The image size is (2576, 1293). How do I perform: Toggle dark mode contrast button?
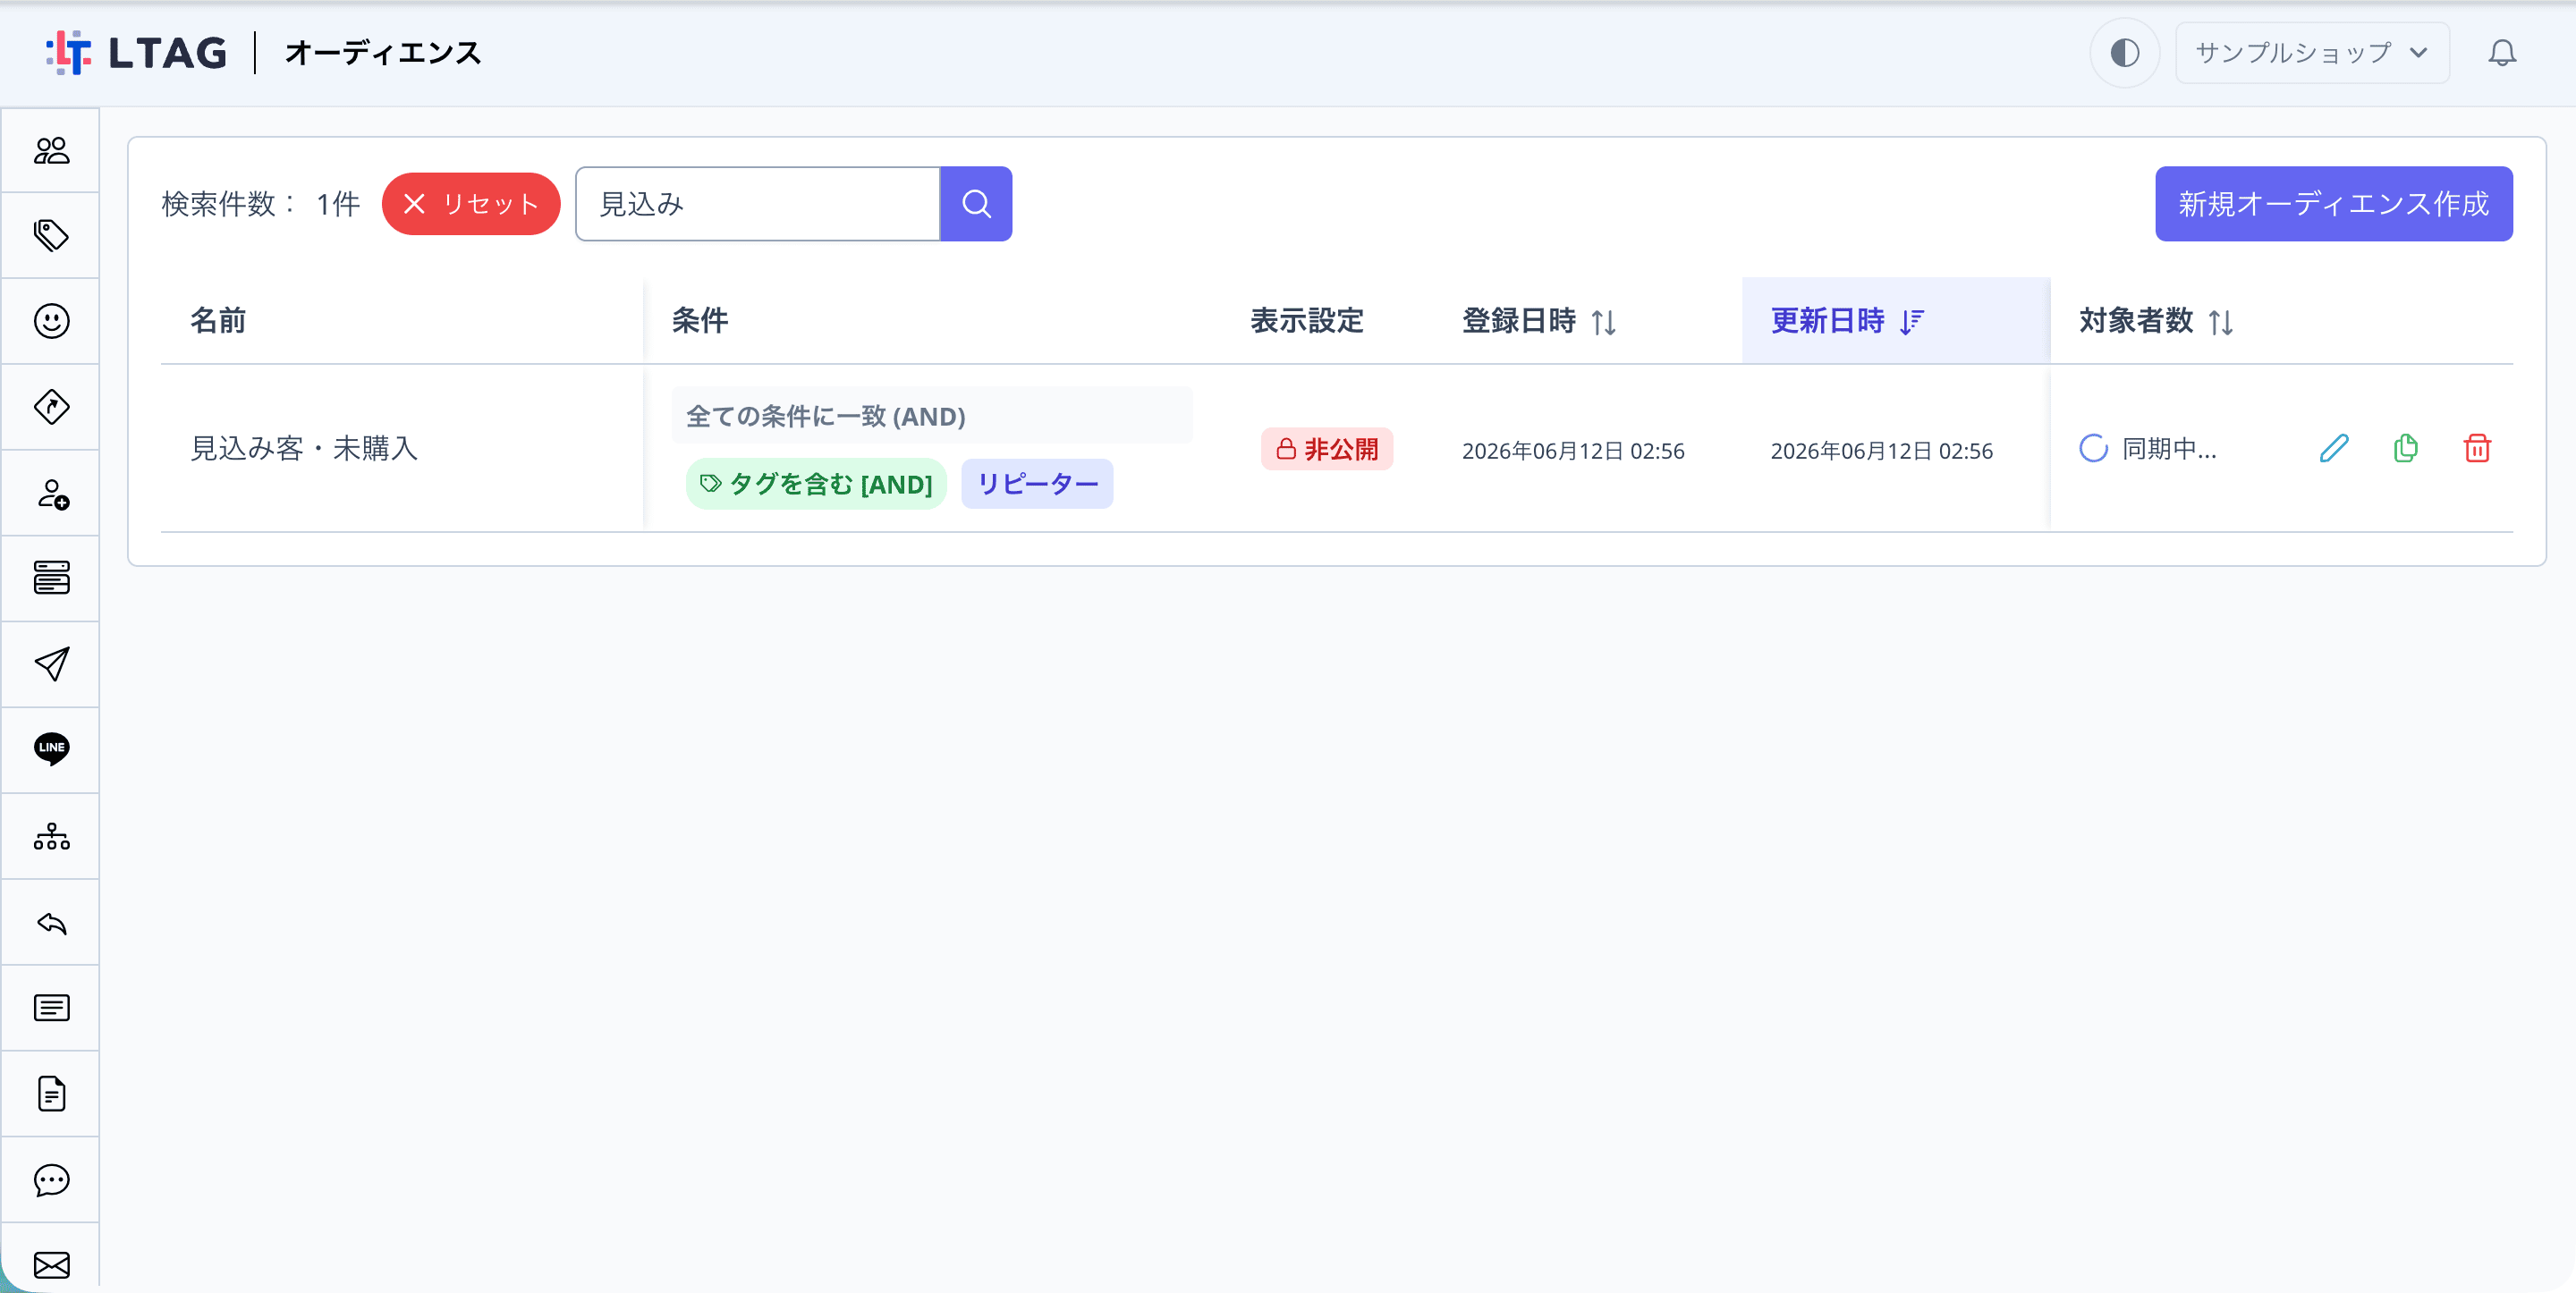tap(2124, 52)
